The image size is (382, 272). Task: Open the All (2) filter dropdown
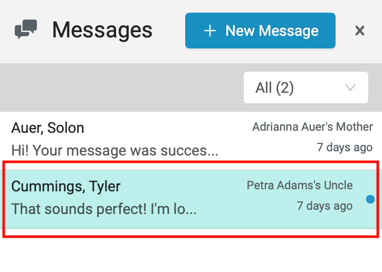tap(305, 88)
